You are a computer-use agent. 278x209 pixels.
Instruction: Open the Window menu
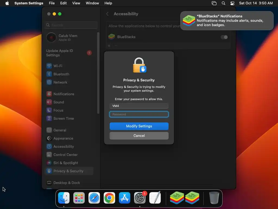click(92, 3)
